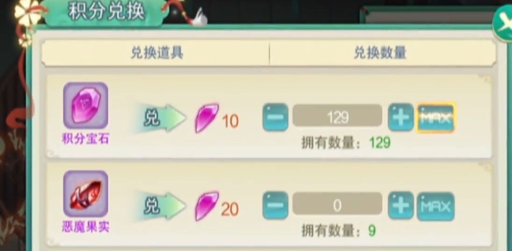This screenshot has width=512, height=251.
Task: Click the pink point crystal worth 10
Action: point(207,118)
